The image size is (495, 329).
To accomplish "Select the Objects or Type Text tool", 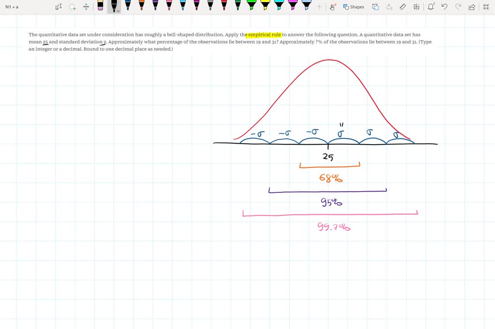I will [x=58, y=7].
